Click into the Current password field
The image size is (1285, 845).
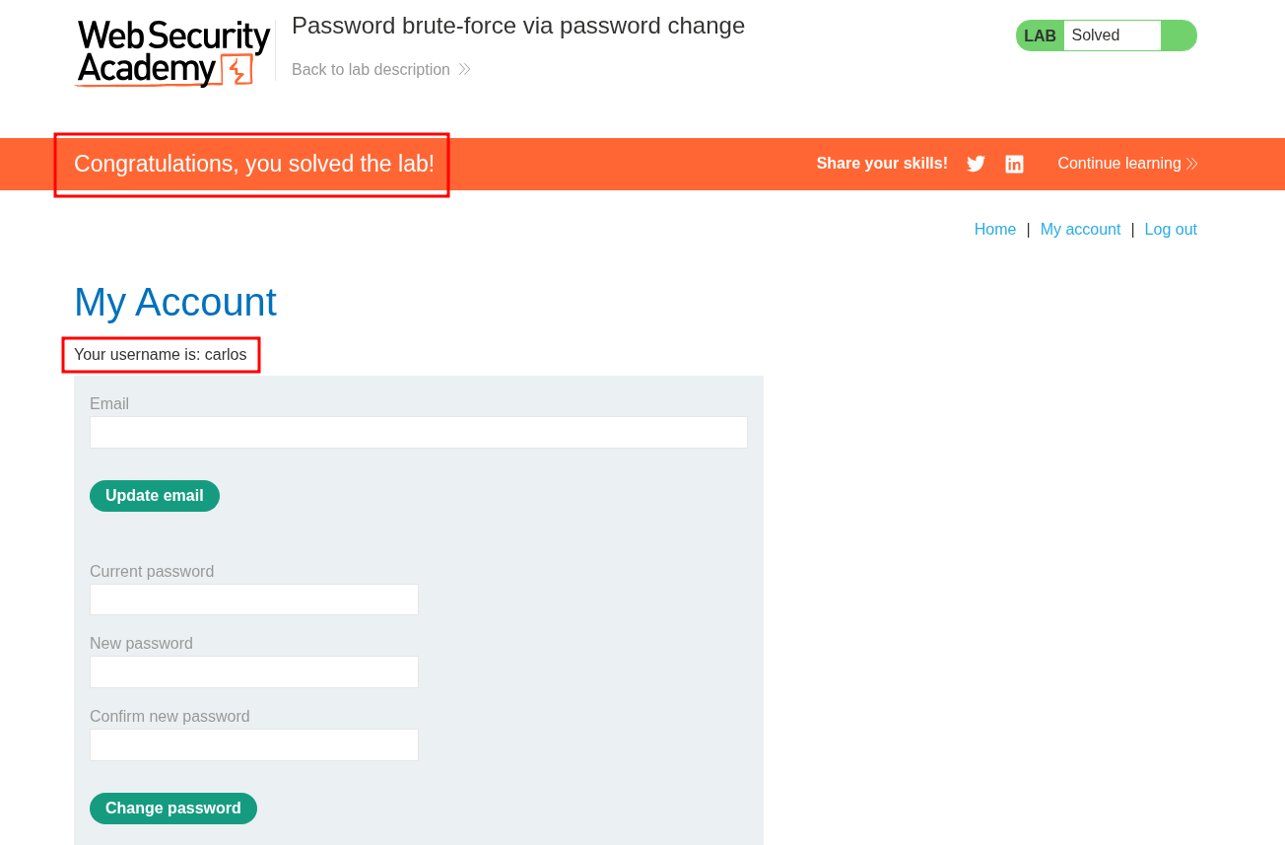[x=253, y=599]
